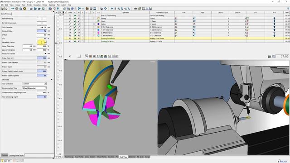This screenshot has width=290, height=163.
Task: Toggle the Refine Probing checkbox
Action: [x=42, y=19]
